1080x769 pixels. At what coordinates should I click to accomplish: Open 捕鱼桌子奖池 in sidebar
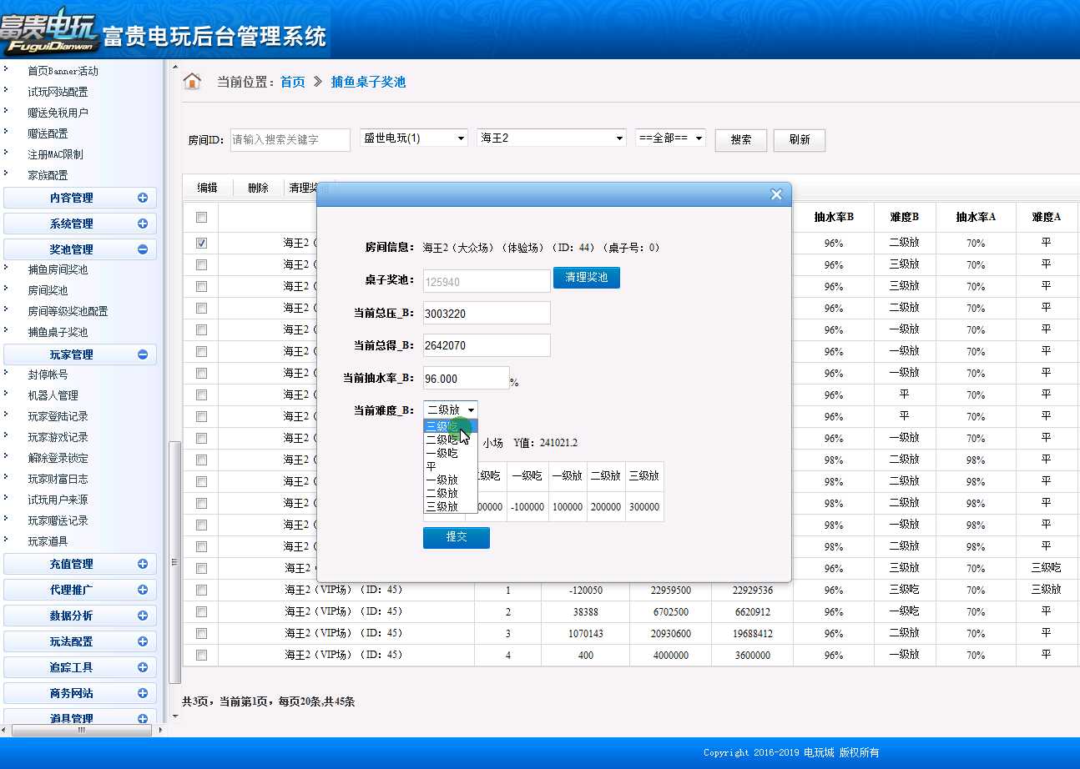pos(58,332)
